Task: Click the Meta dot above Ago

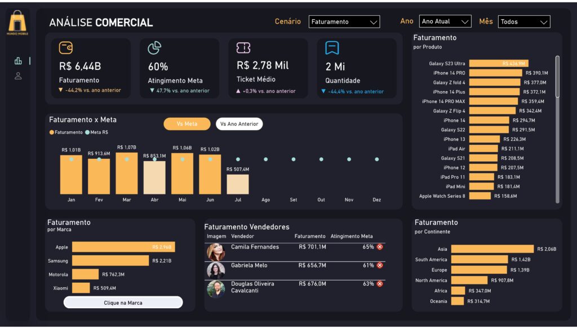Action: coord(266,159)
